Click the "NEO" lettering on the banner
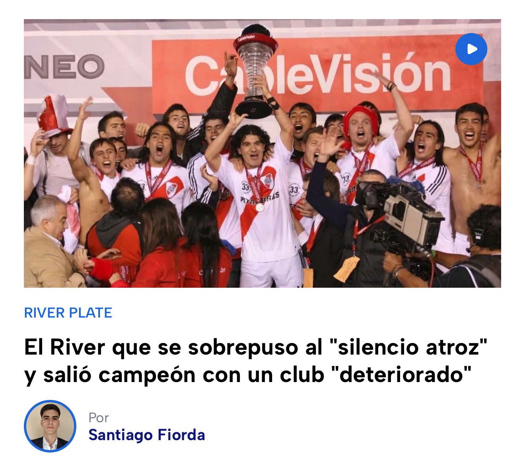 click(x=64, y=66)
